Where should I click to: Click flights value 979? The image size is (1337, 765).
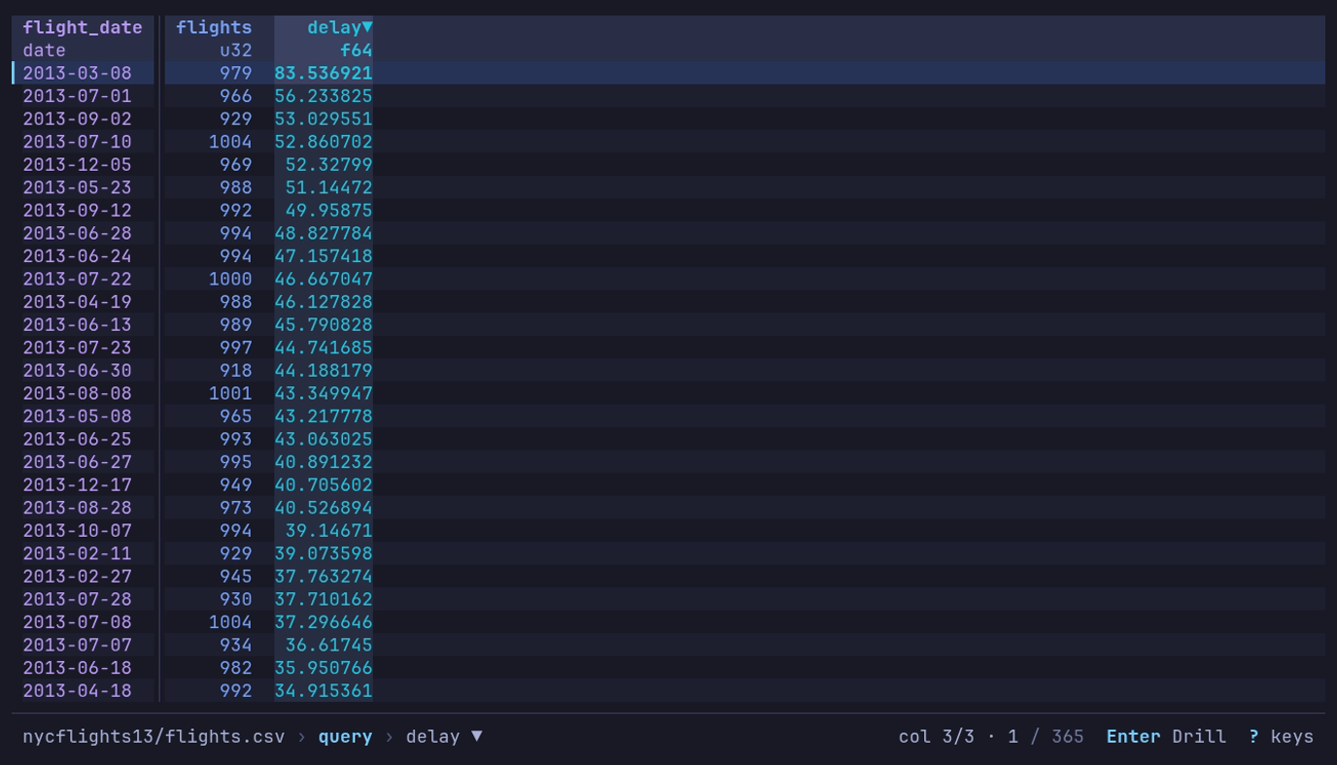point(235,73)
